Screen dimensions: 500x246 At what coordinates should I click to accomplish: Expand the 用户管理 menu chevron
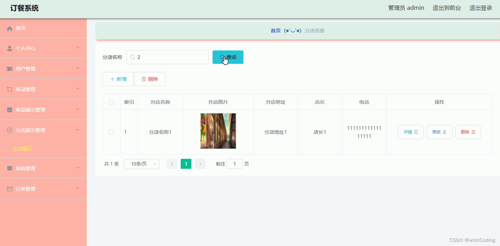tap(77, 68)
